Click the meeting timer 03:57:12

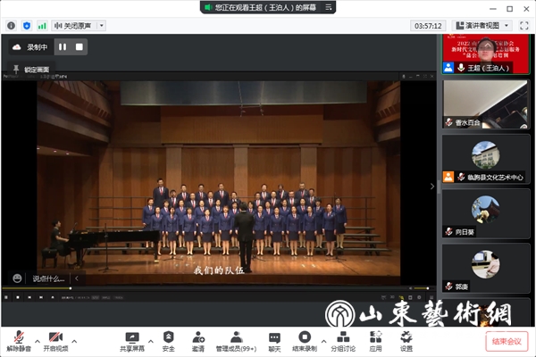tap(428, 26)
